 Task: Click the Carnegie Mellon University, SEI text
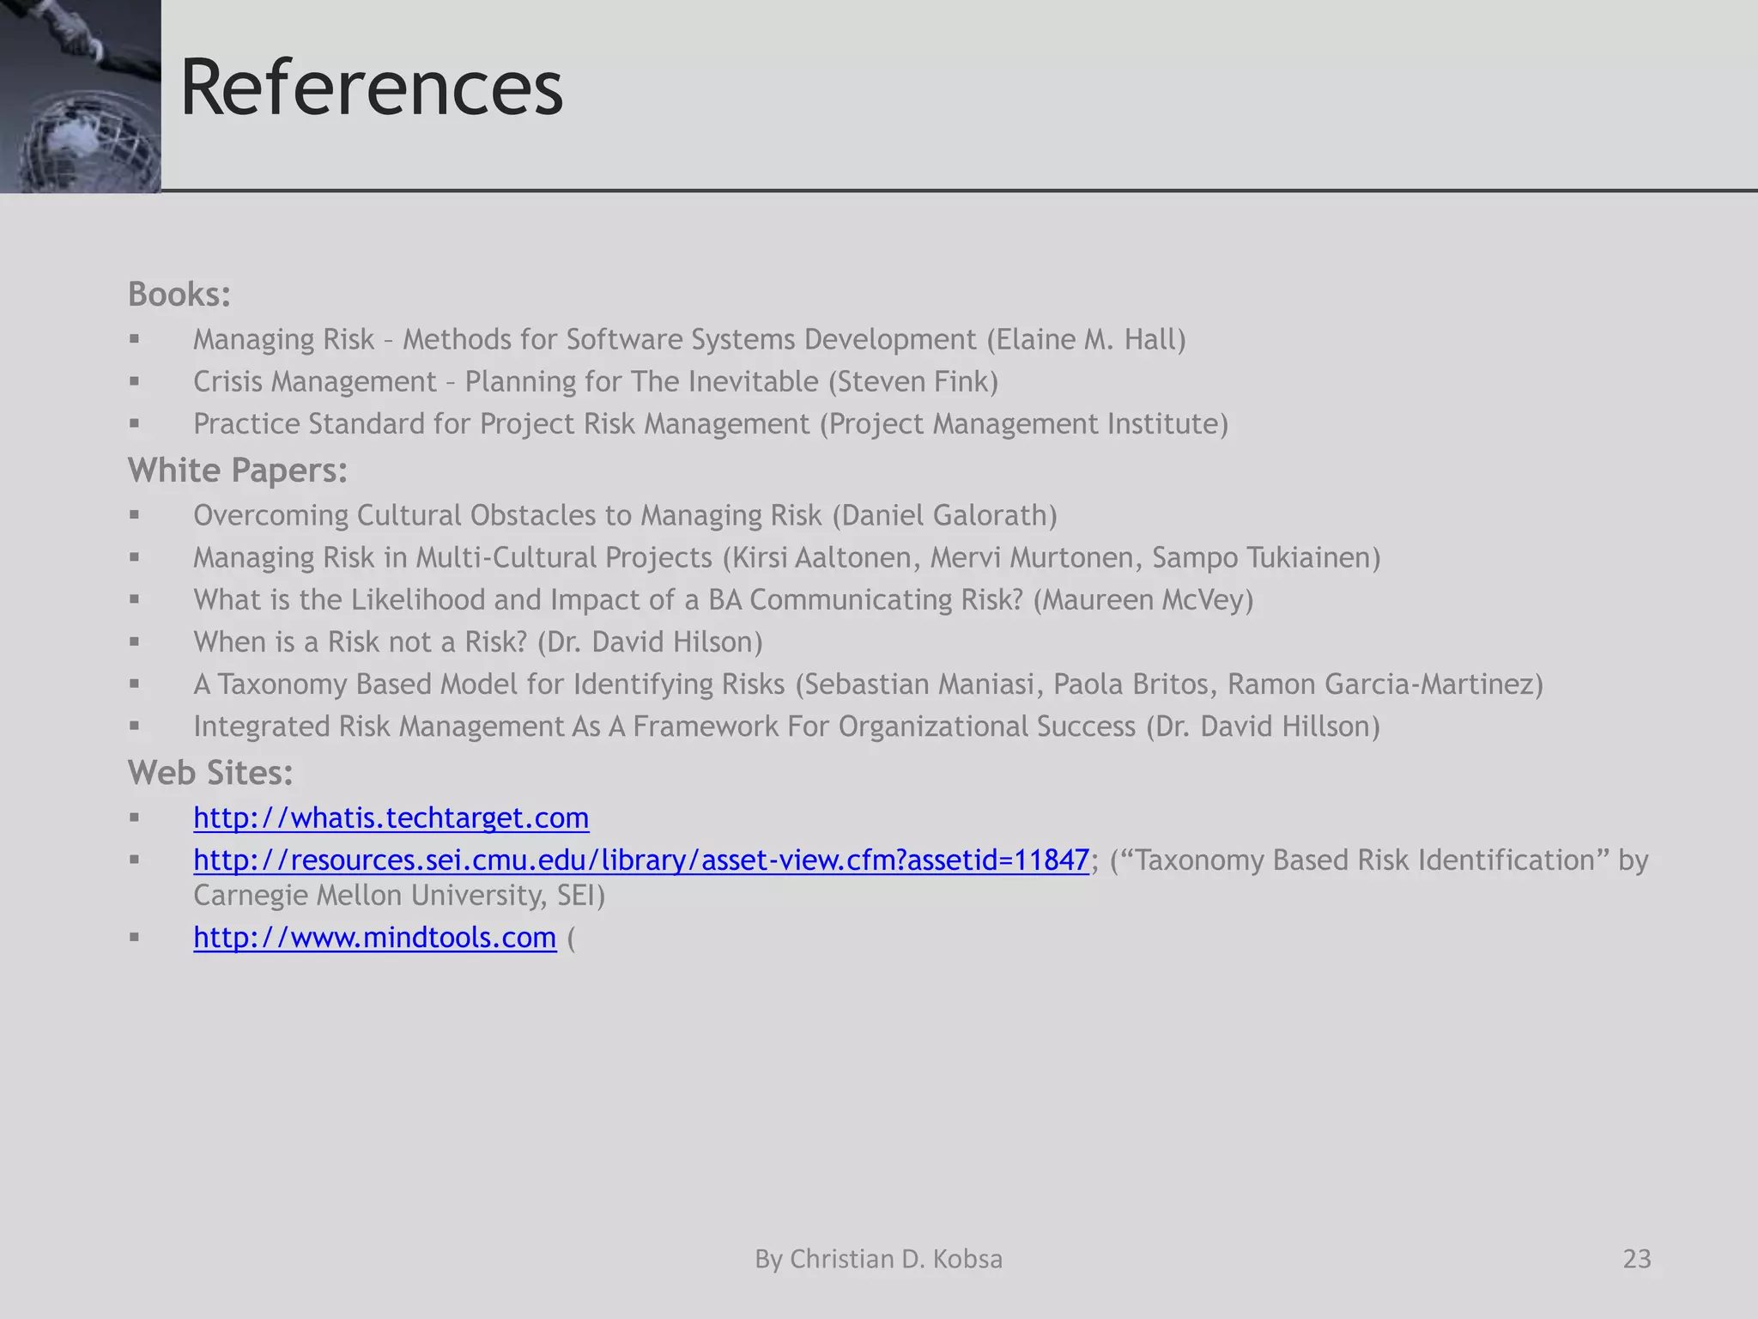(399, 896)
